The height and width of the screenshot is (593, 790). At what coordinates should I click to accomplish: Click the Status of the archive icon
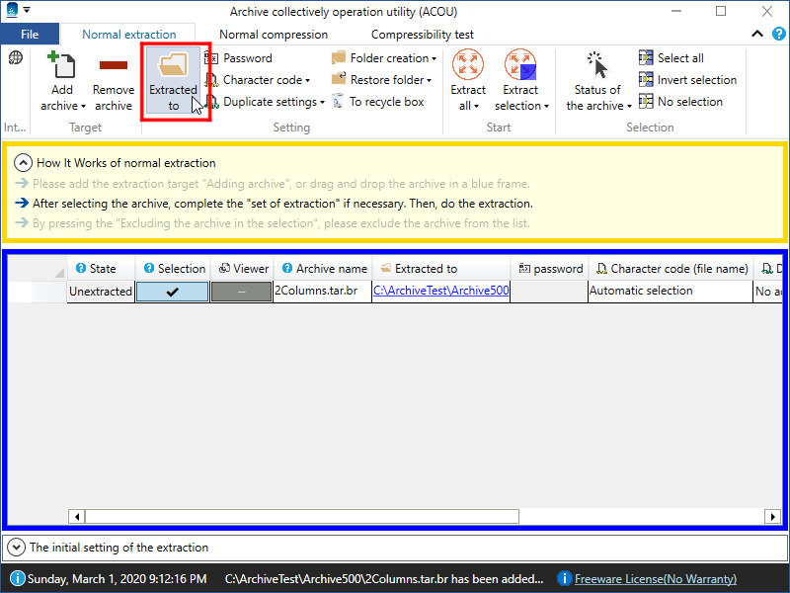tap(597, 66)
